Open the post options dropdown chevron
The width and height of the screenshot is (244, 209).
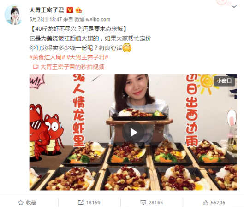pyautogui.click(x=234, y=6)
